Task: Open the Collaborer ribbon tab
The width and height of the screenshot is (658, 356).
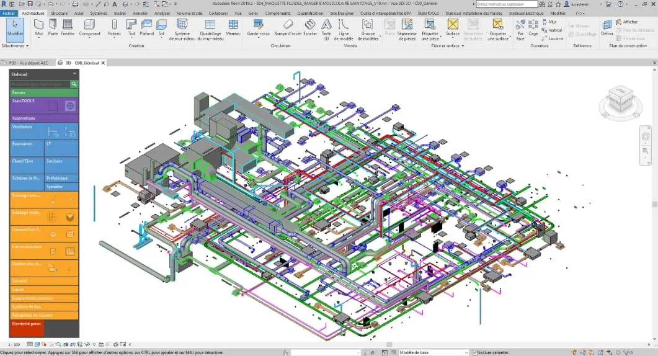Action: (x=218, y=14)
